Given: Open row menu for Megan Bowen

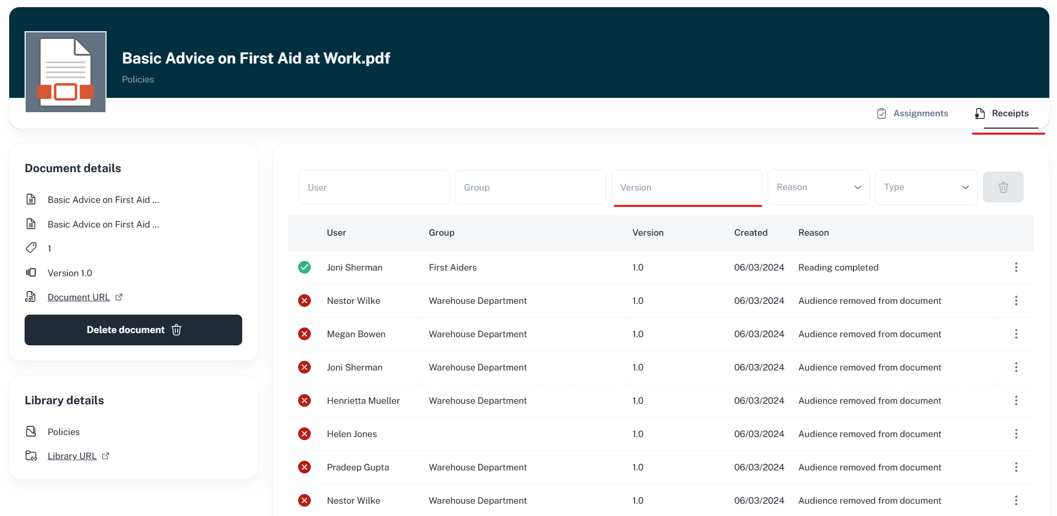Looking at the screenshot, I should 1016,334.
